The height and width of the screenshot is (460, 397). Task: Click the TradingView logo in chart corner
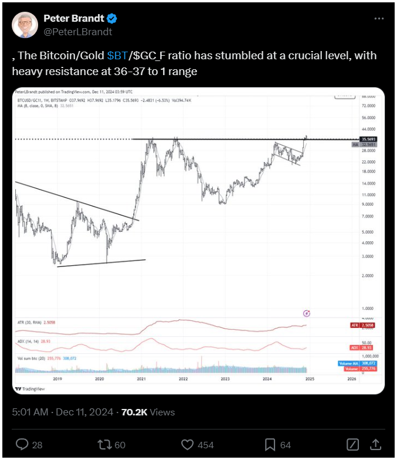(x=30, y=388)
